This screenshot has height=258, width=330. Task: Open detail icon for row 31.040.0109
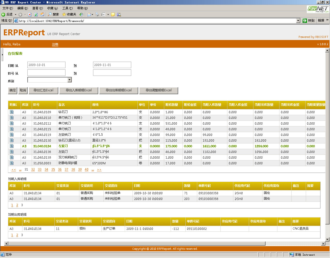click(12, 112)
